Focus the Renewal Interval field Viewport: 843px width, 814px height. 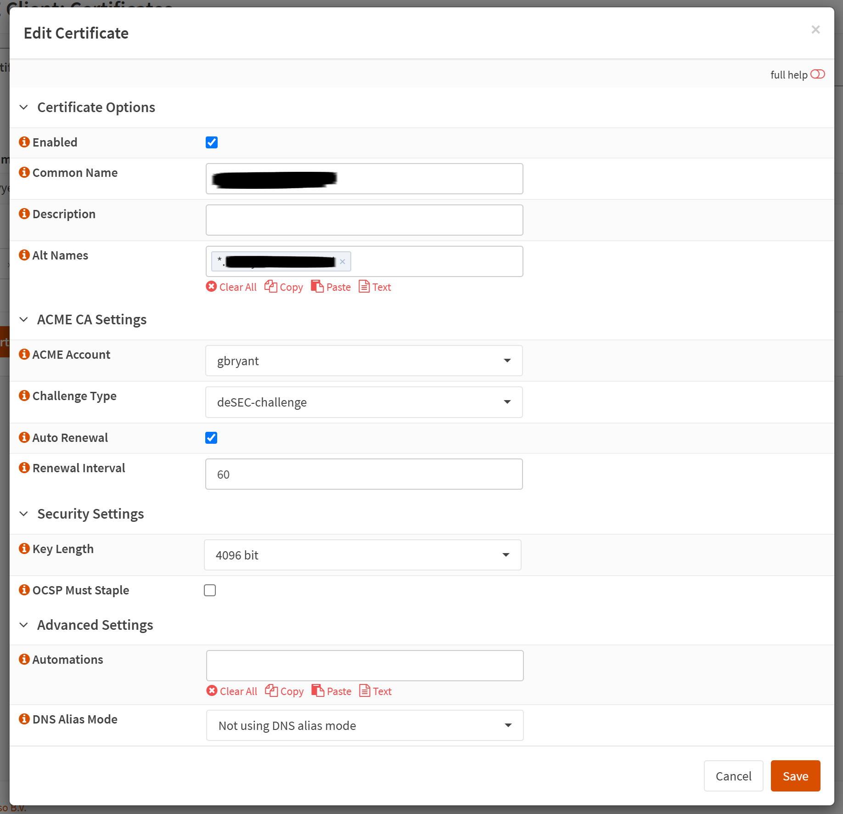(x=364, y=474)
